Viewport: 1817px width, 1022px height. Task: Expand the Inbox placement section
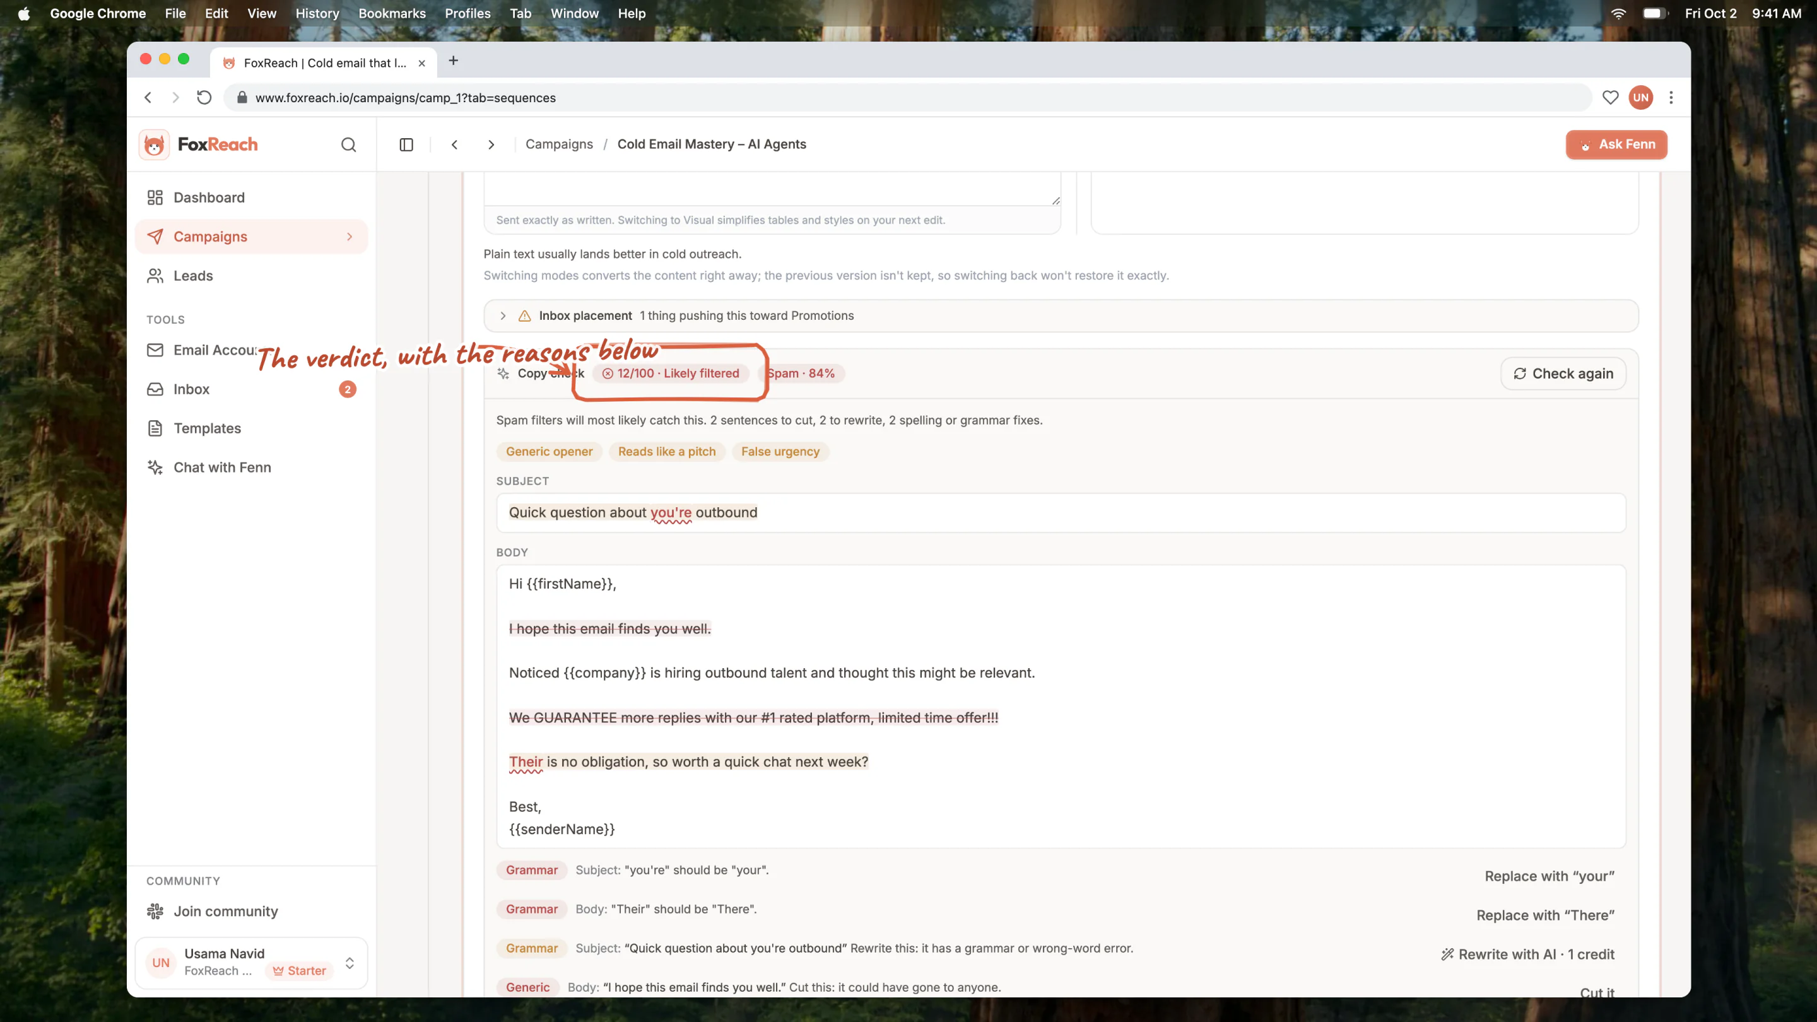coord(1061,316)
